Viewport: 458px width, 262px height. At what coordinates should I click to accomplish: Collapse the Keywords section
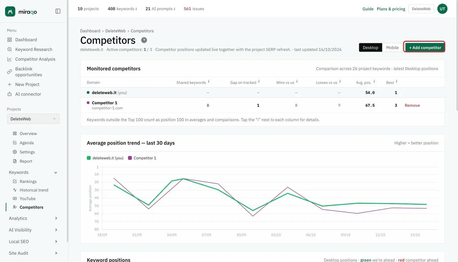33,172
